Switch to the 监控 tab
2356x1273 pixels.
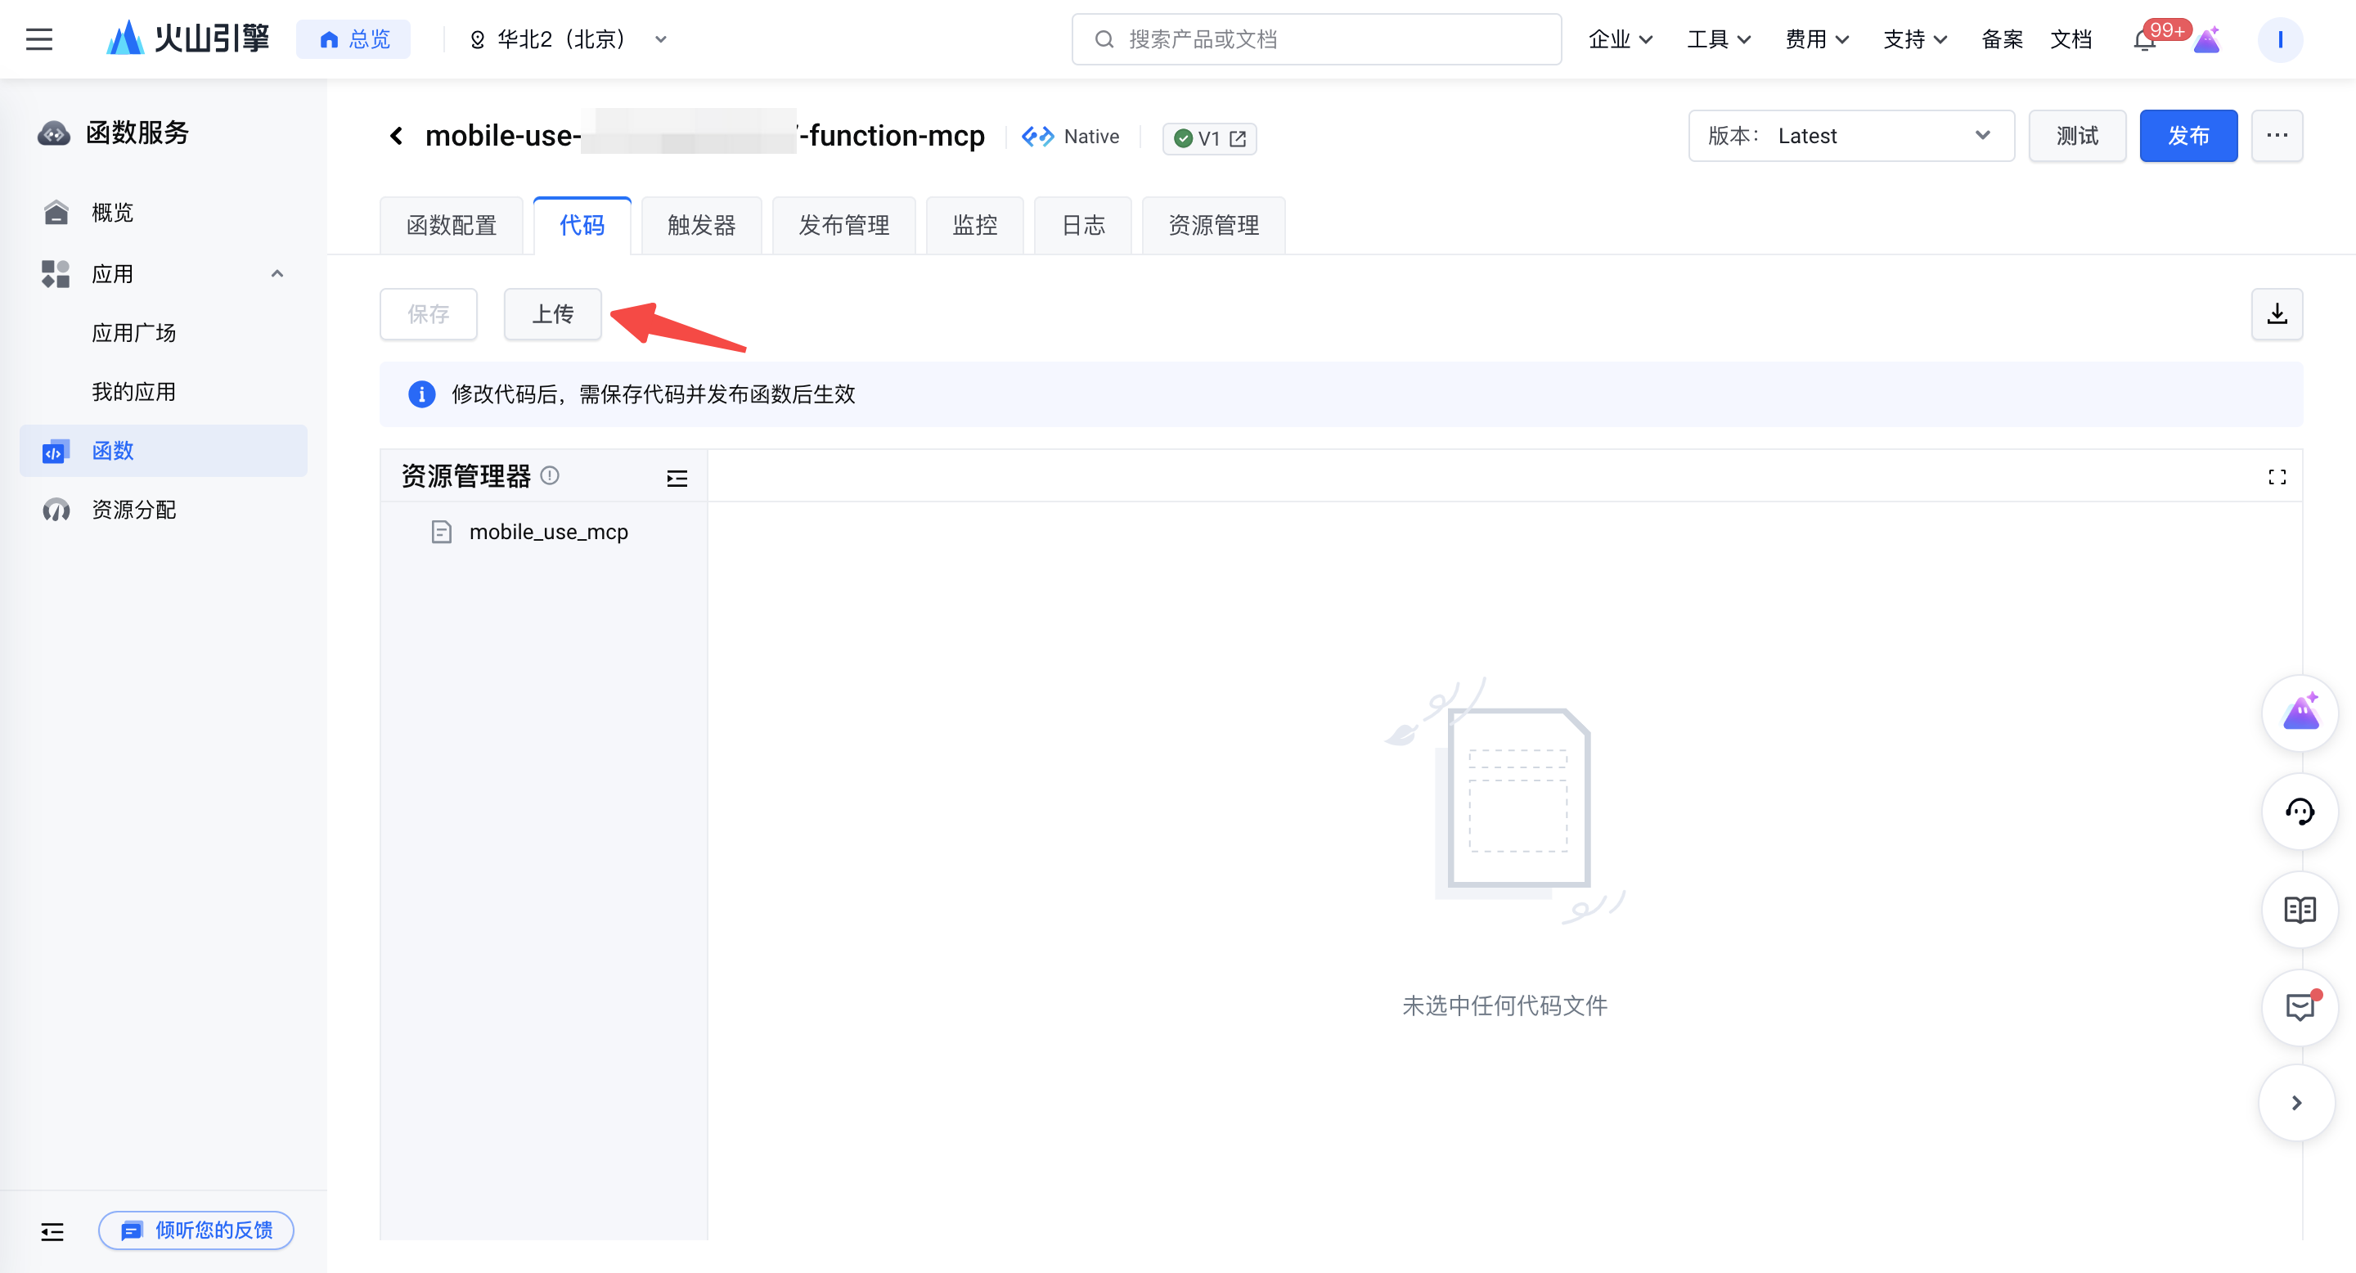(x=974, y=225)
